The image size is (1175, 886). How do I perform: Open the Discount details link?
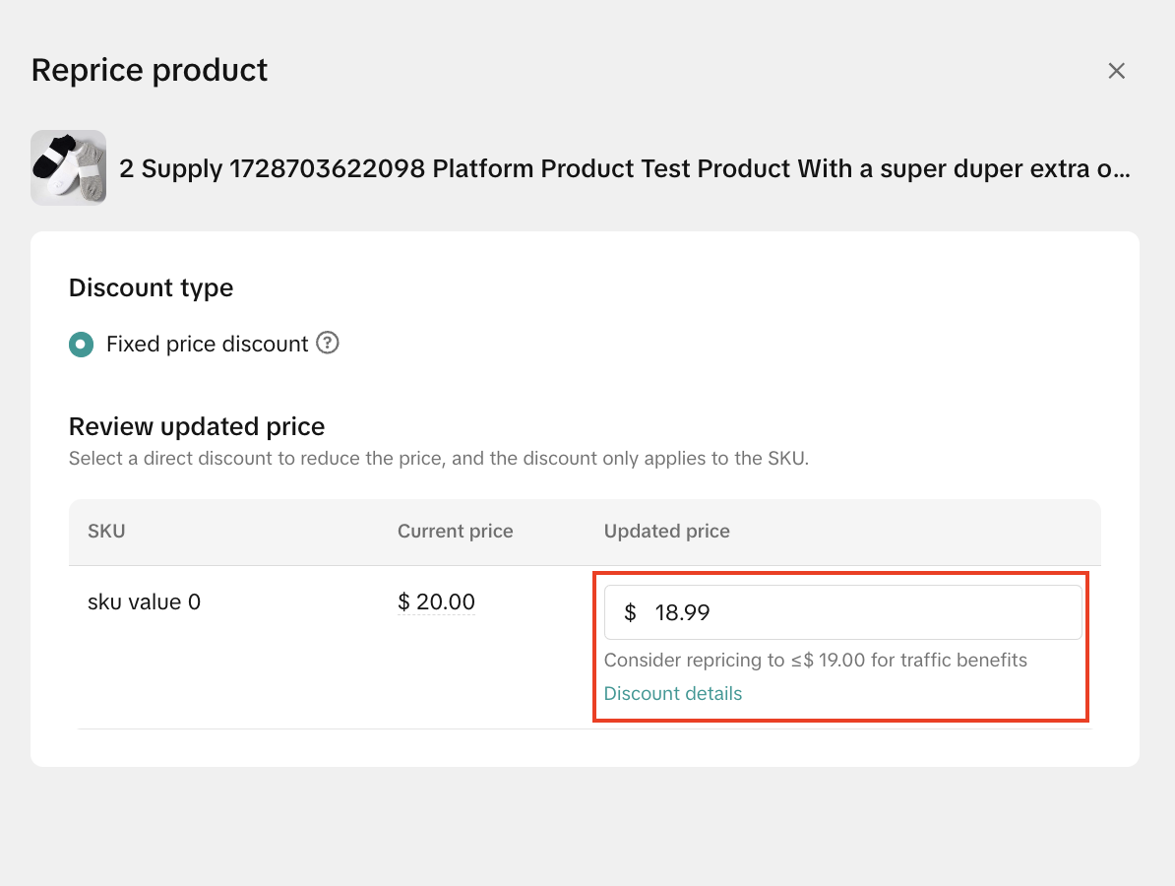pos(673,693)
